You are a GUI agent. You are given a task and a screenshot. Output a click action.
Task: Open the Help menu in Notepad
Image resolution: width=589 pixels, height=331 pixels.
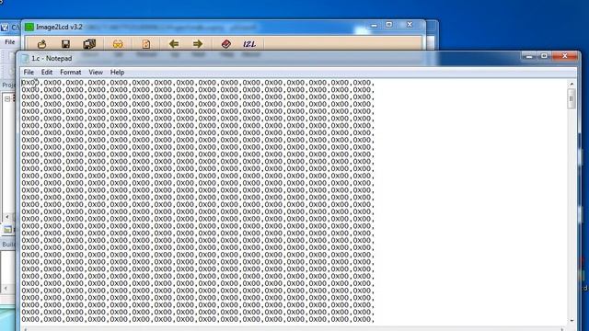coord(117,72)
